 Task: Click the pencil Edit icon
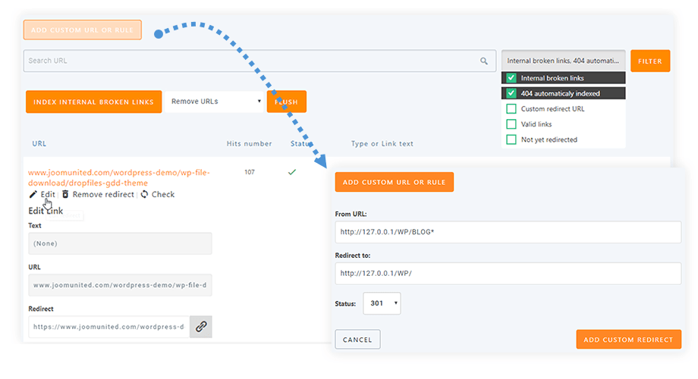(33, 195)
